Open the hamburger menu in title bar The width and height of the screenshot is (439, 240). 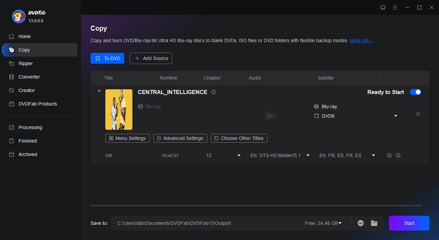[395, 7]
